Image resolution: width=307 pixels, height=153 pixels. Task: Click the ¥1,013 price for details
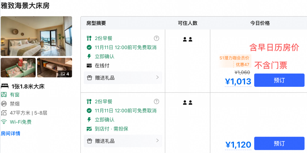[238, 82]
